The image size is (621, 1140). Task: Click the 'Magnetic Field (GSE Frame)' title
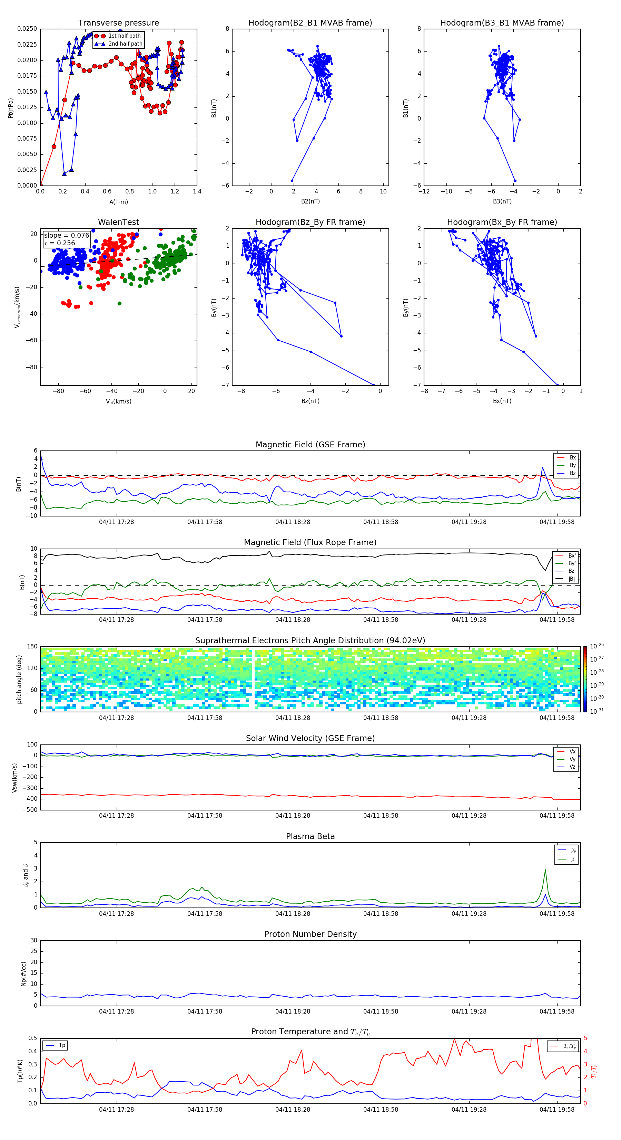coord(310,445)
